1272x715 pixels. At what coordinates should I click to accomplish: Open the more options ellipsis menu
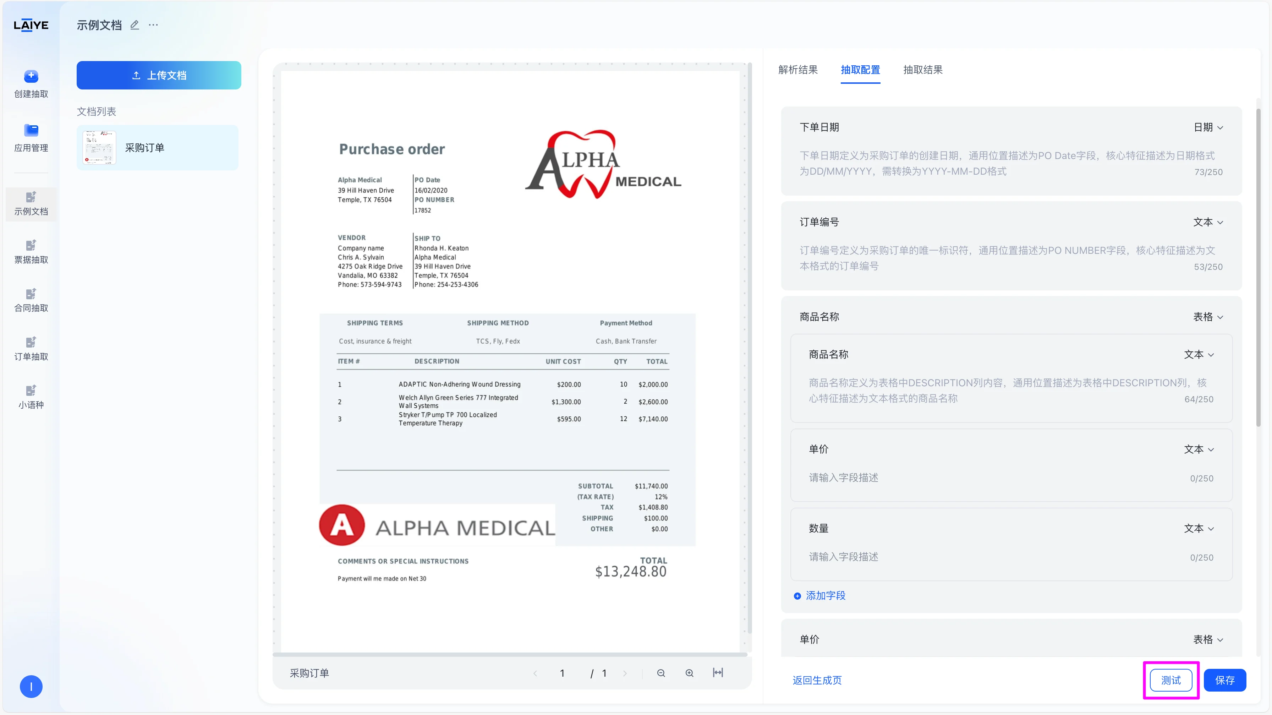154,25
